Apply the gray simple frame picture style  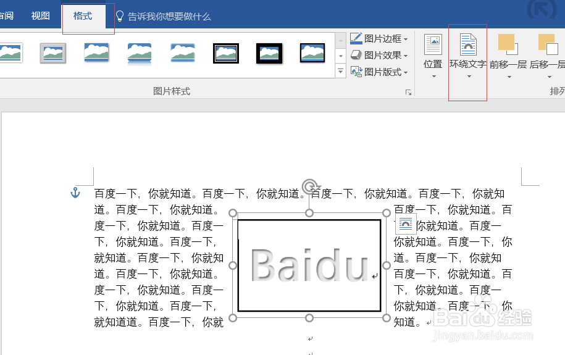53,53
